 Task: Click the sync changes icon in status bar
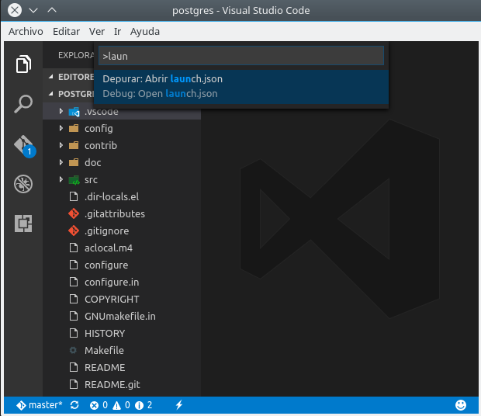(x=74, y=405)
